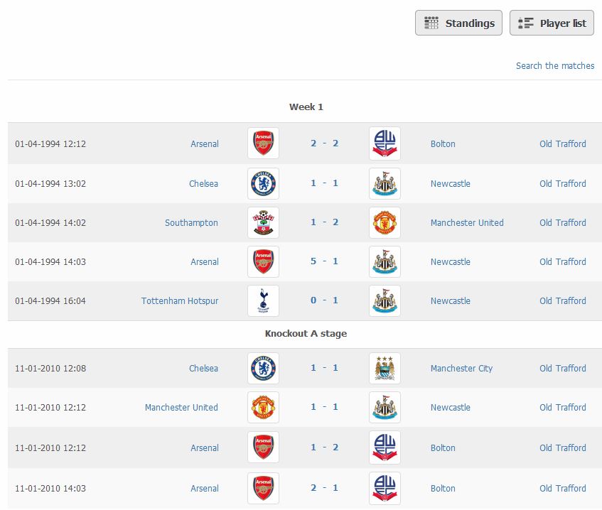Click Manchester United crest opposite Southampton
The width and height of the screenshot is (602, 510).
pyautogui.click(x=385, y=222)
